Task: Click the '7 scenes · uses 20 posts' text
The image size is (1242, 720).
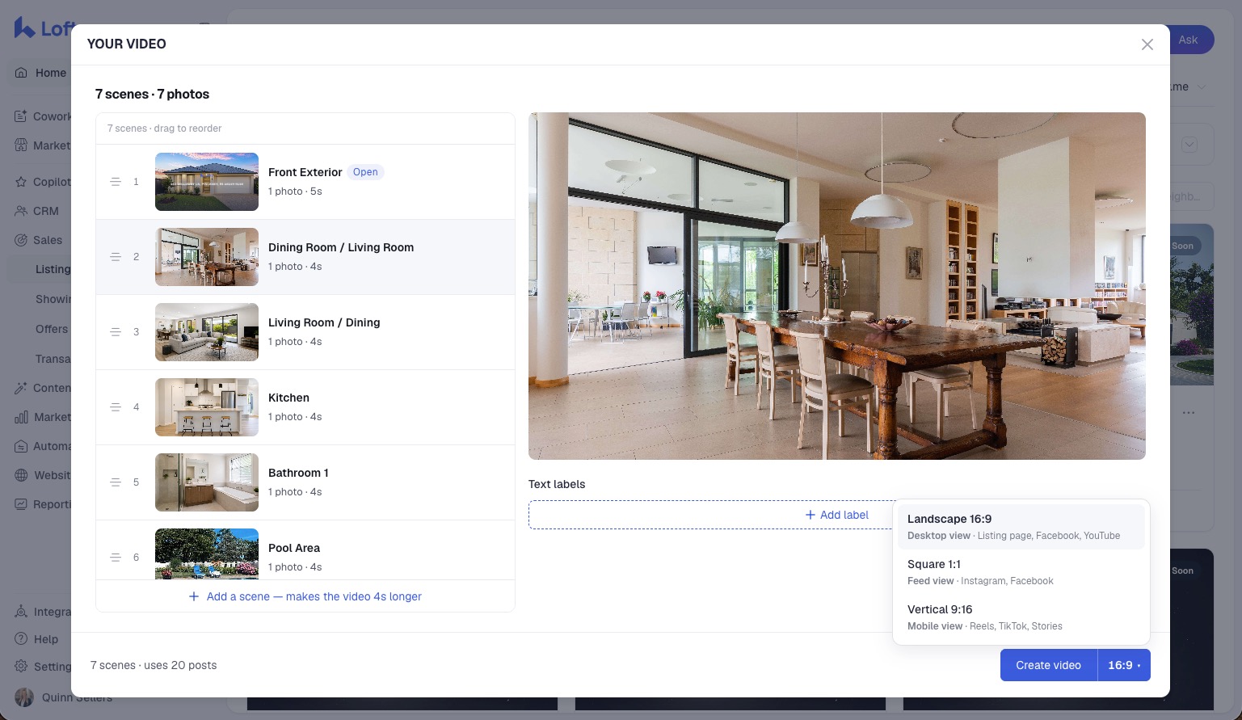Action: (x=154, y=665)
